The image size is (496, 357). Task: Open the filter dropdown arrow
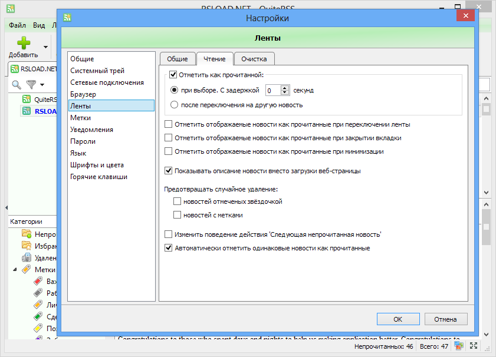[42, 85]
